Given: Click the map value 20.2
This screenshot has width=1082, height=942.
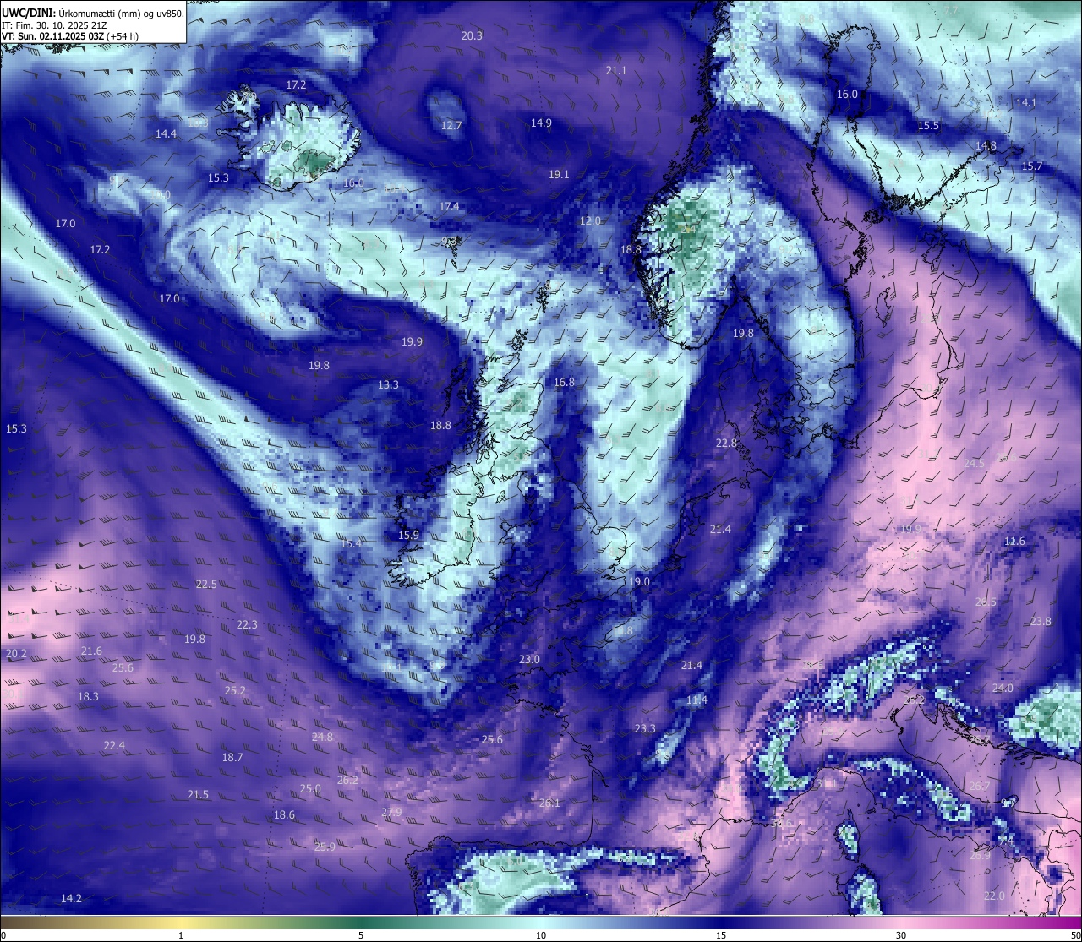Looking at the screenshot, I should 16,654.
